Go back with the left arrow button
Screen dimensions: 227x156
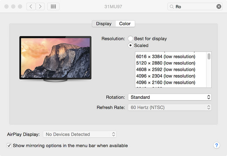coord(31,6)
